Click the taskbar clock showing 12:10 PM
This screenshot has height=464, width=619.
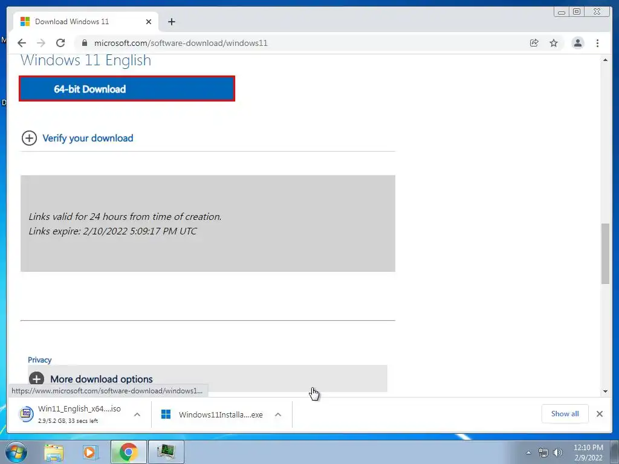(588, 453)
